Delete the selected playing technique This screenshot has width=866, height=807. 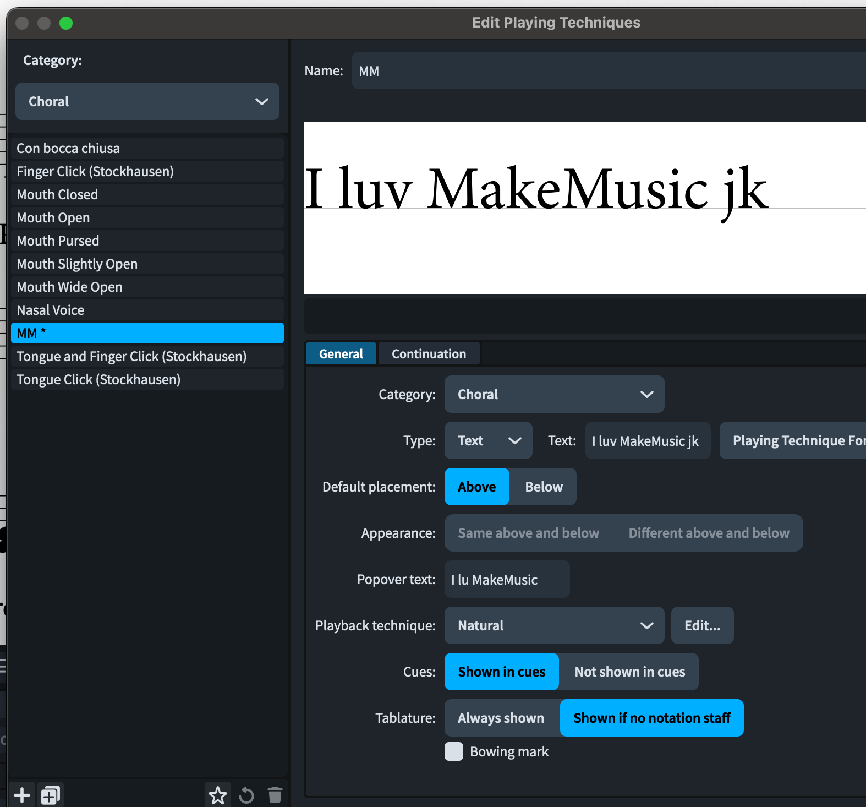tap(275, 795)
